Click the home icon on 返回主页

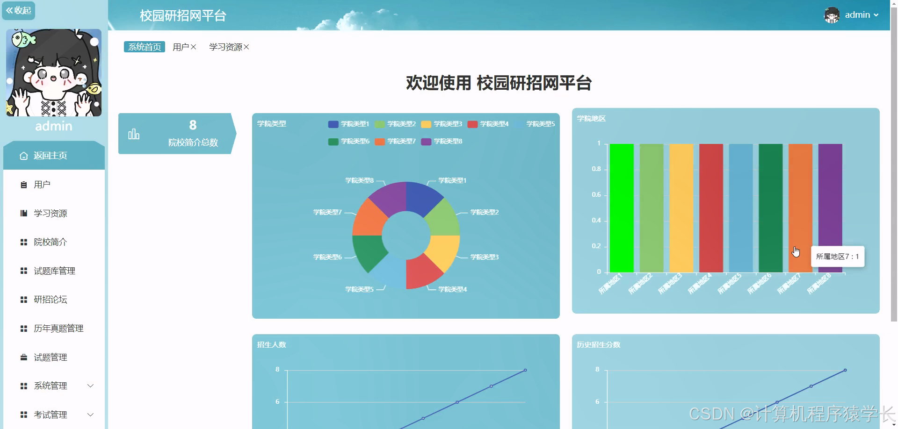pos(23,156)
